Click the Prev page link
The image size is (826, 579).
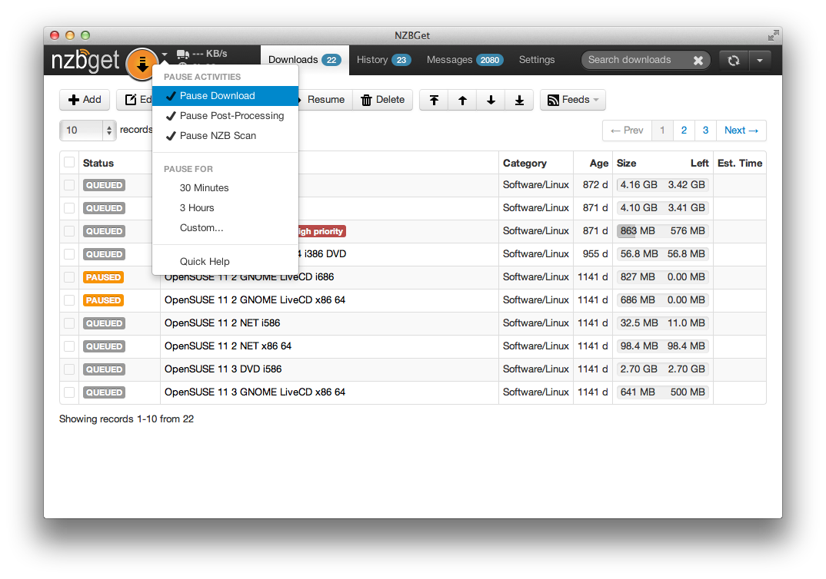[627, 131]
